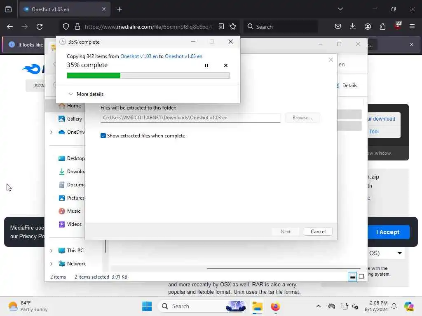The width and height of the screenshot is (422, 316).
Task: Click the Firefox search box
Action: pyautogui.click(x=281, y=27)
